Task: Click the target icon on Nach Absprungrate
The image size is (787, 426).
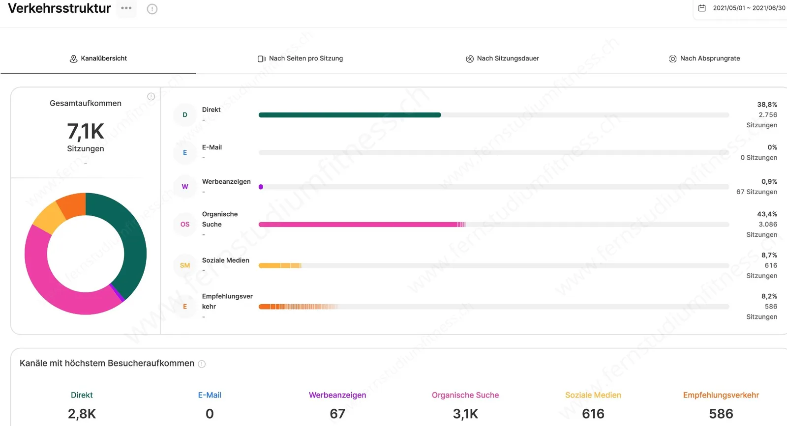Action: pos(673,59)
